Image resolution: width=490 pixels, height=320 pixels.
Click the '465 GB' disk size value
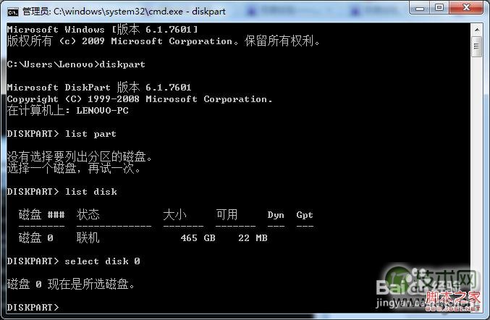(198, 238)
